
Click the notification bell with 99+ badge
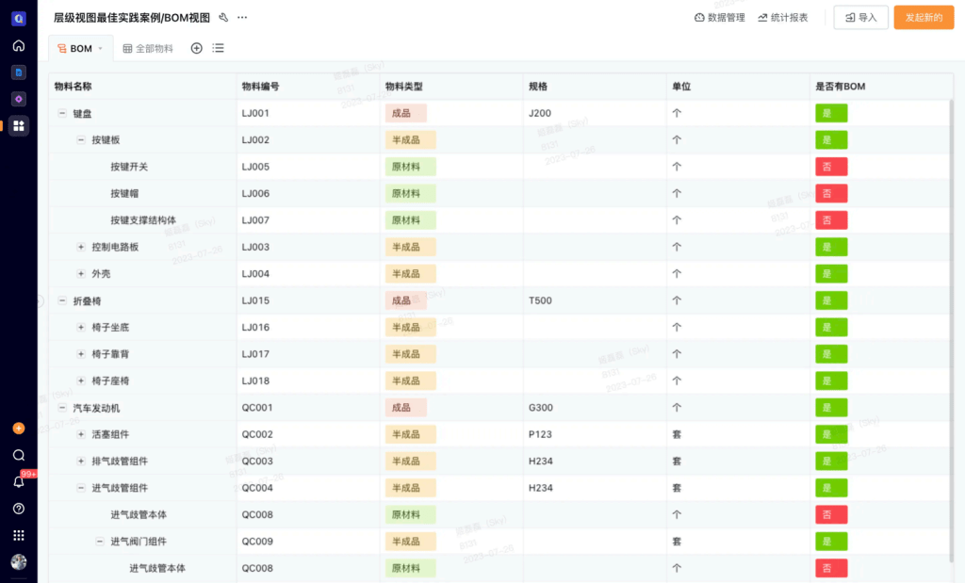pos(19,481)
